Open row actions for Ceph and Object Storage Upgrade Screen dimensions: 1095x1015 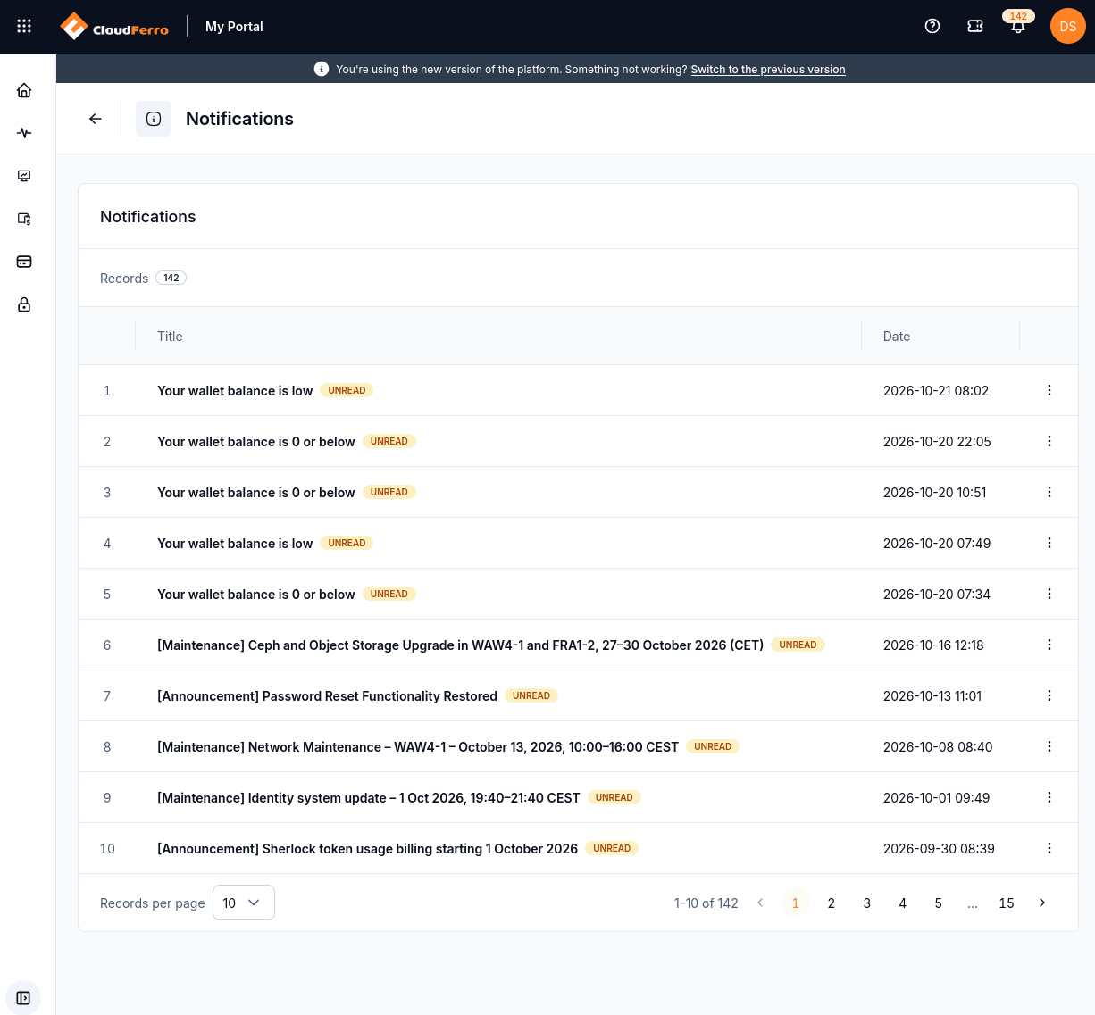point(1049,645)
